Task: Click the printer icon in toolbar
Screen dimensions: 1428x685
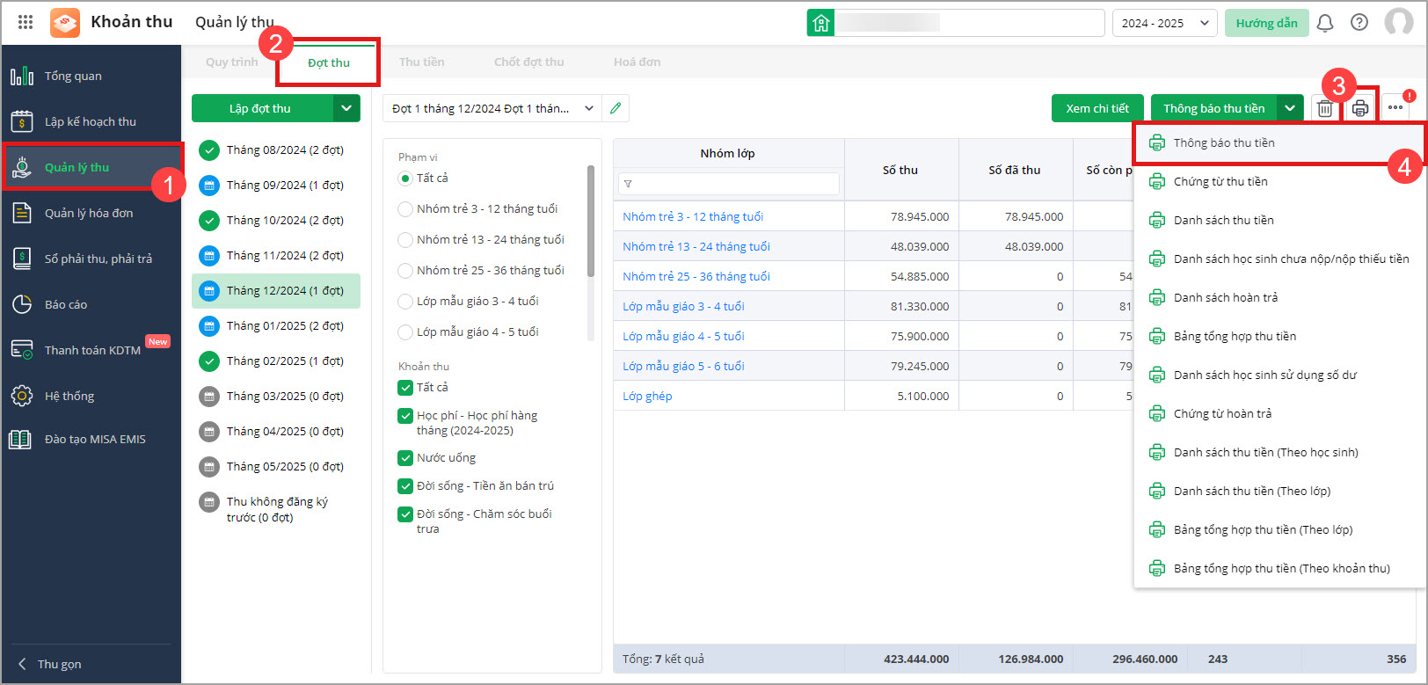Action: (1360, 109)
